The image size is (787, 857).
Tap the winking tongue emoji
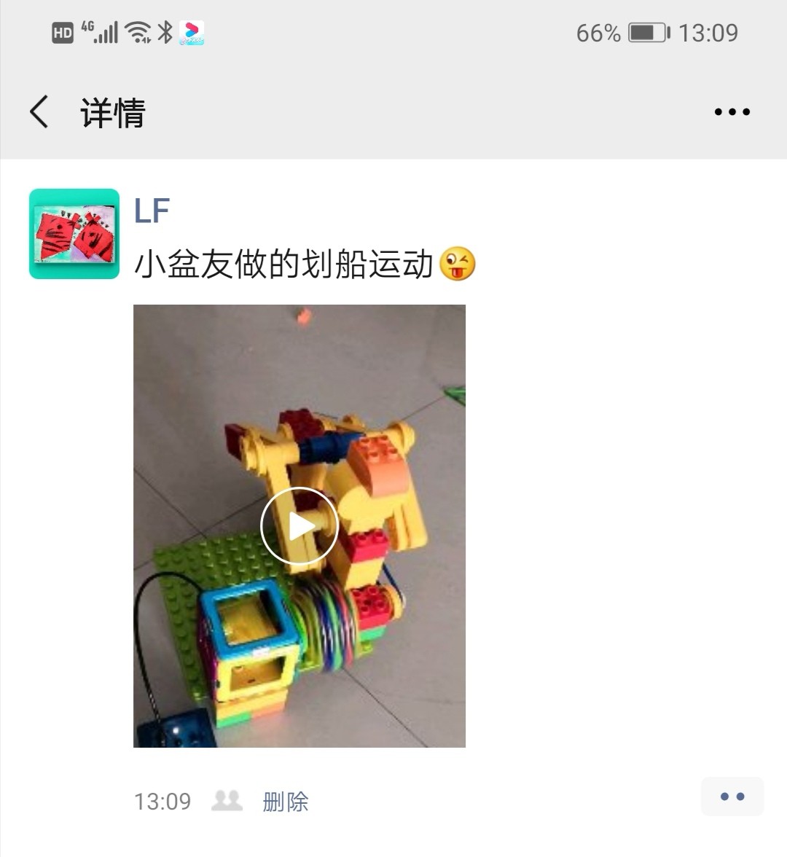458,264
